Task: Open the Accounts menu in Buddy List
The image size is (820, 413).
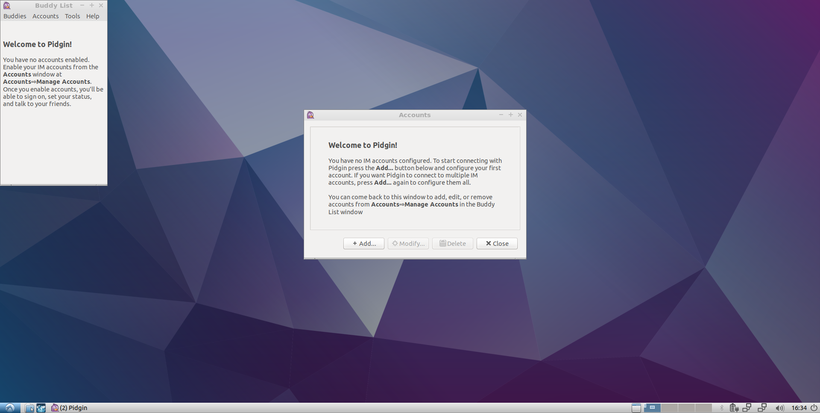Action: pos(46,16)
